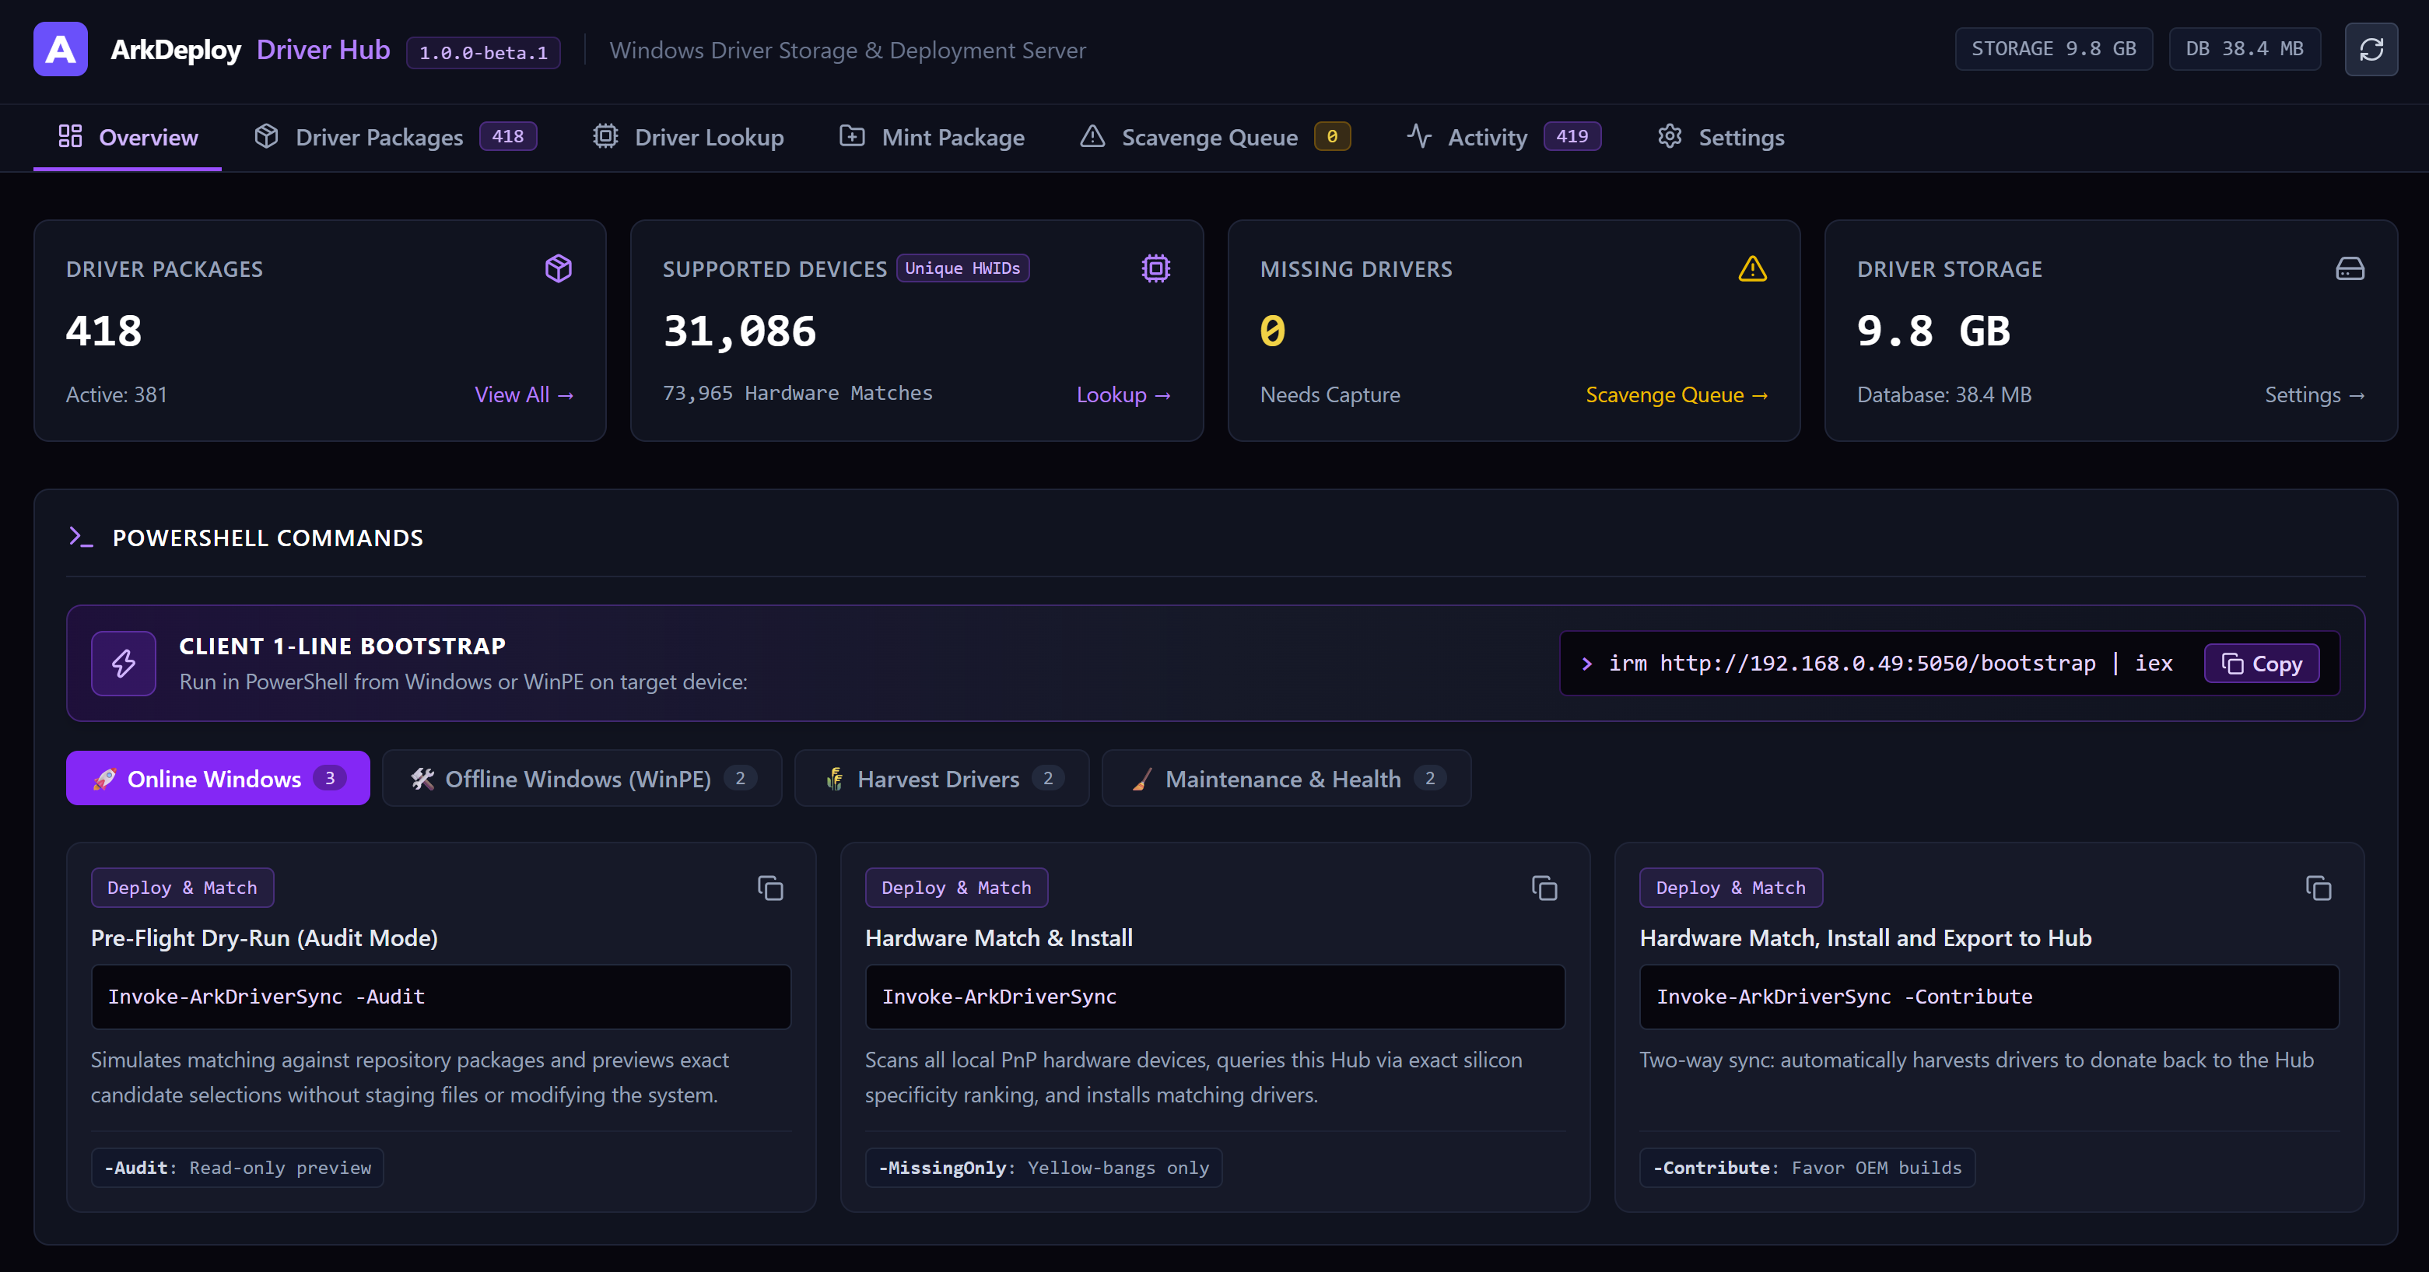This screenshot has height=1272, width=2429.
Task: Click the irm bootstrap command text
Action: click(1890, 663)
